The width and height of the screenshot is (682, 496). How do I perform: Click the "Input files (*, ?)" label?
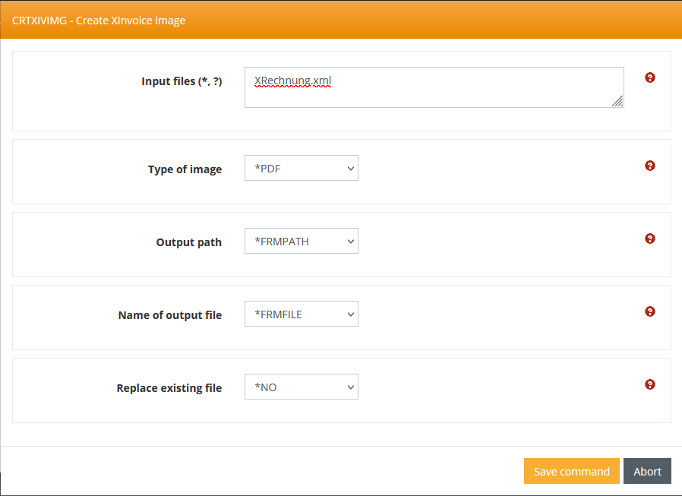click(182, 81)
